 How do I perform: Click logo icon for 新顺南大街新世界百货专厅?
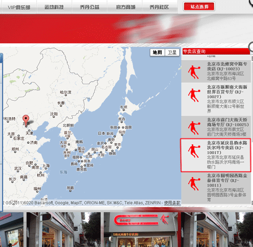pyautogui.click(x=194, y=95)
